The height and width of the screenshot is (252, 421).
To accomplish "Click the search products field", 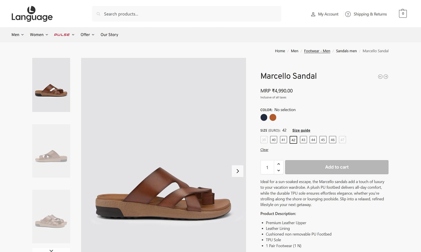I will point(186,14).
